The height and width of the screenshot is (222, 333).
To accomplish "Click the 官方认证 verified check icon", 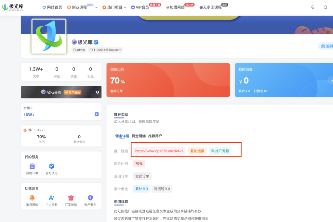I will click(51, 166).
